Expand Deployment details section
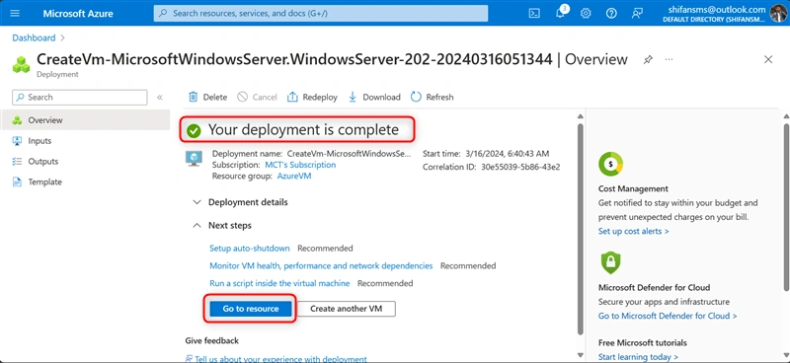Screen dimensions: 790x363 pyautogui.click(x=241, y=202)
